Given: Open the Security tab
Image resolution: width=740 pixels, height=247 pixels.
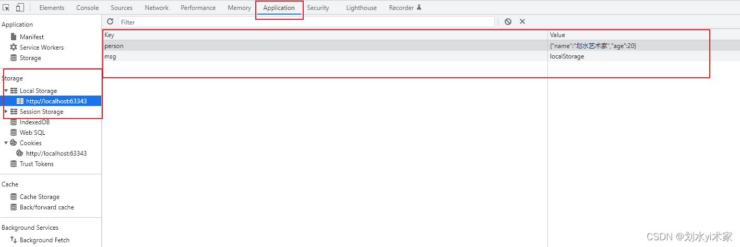Looking at the screenshot, I should pyautogui.click(x=318, y=8).
